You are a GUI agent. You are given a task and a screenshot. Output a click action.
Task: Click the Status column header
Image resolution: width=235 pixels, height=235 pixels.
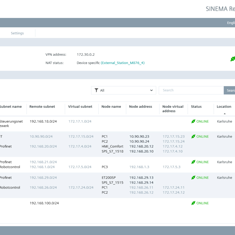click(196, 107)
